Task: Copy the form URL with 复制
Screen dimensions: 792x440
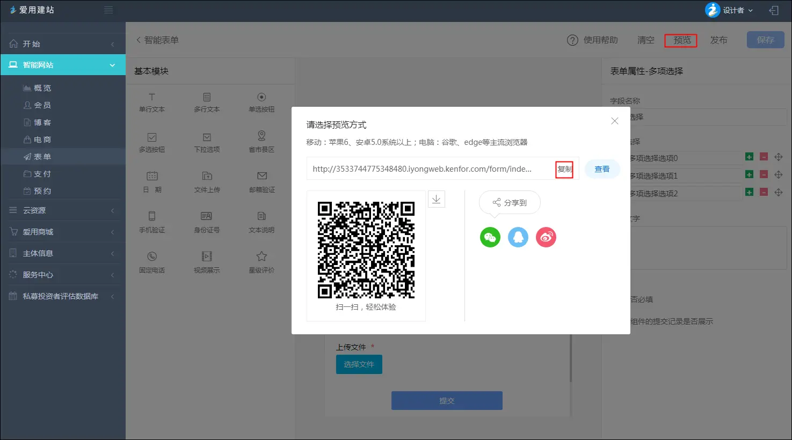Action: click(564, 169)
